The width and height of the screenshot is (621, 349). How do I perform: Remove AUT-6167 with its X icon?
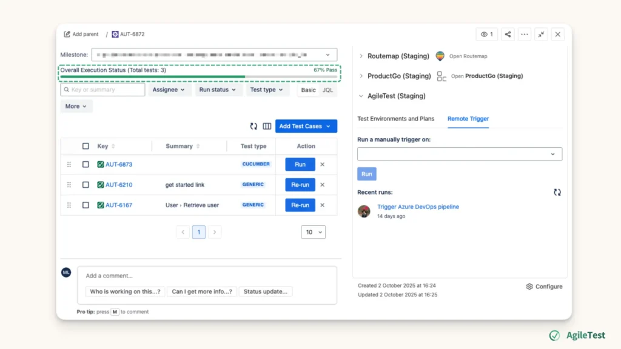pos(323,205)
